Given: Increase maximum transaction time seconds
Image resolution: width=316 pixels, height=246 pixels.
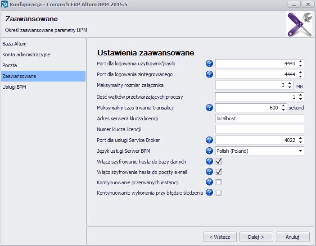Looking at the screenshot, I should point(283,105).
